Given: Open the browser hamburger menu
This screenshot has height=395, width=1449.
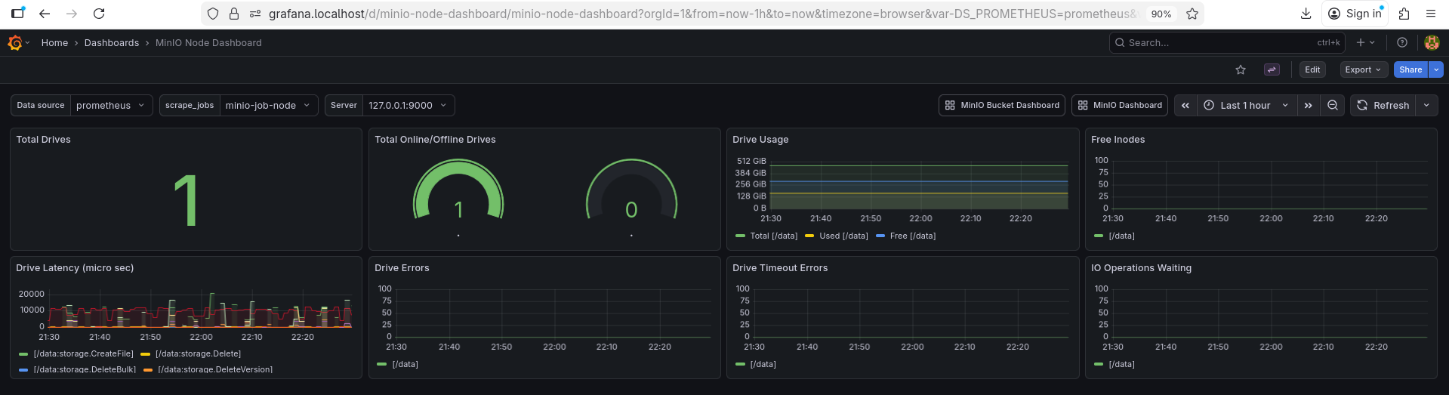Looking at the screenshot, I should 1431,14.
